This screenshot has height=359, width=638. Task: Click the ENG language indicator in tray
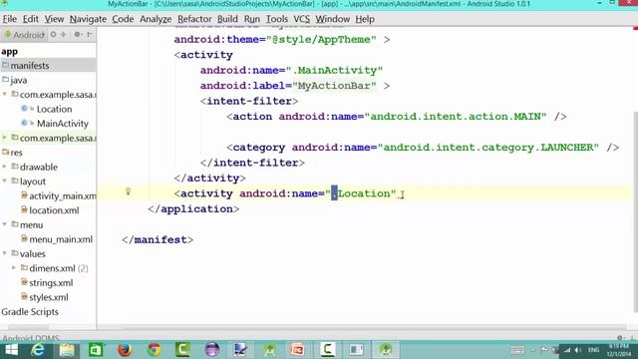593,350
